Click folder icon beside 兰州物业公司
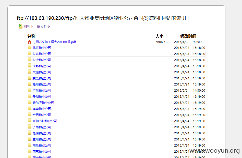This screenshot has height=158, width=242. click(x=29, y=139)
